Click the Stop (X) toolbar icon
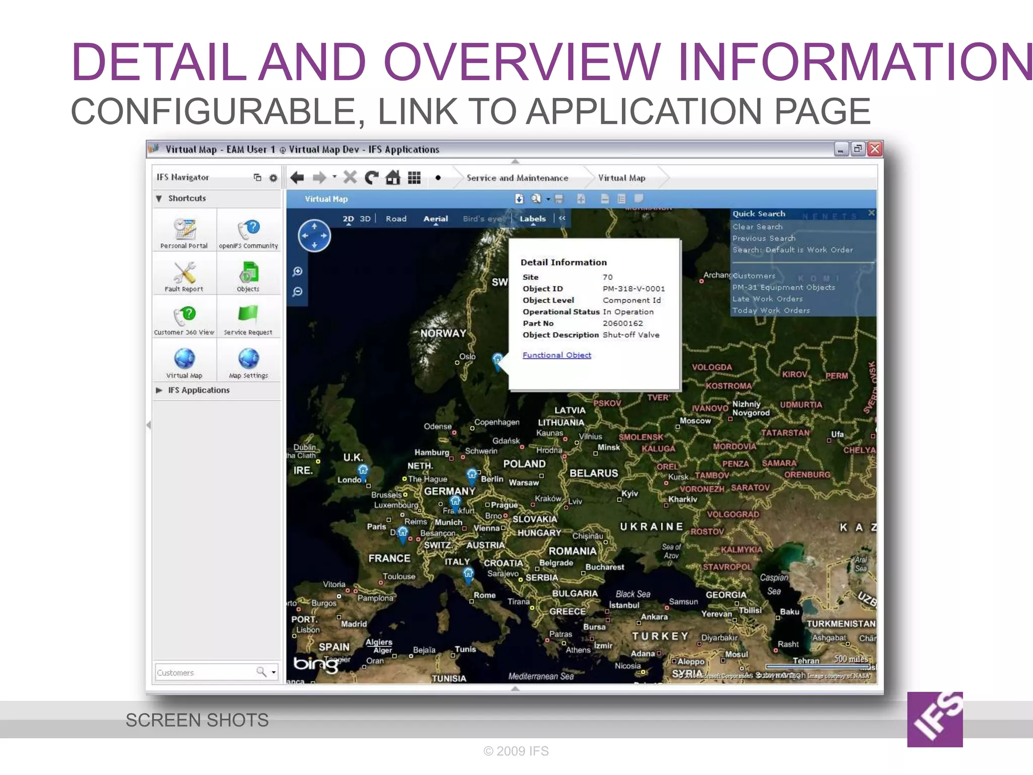Viewport: 1033px width, 775px height. [350, 178]
